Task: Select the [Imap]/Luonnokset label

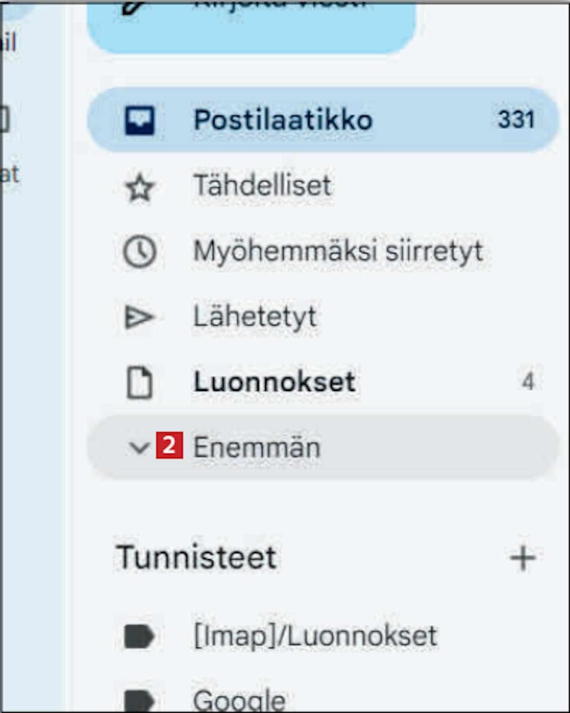Action: pos(315,636)
